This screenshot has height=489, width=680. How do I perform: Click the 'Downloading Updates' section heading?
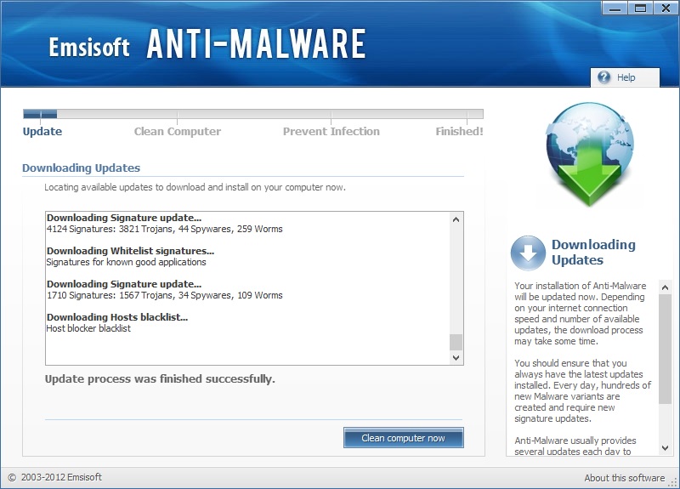click(x=81, y=168)
